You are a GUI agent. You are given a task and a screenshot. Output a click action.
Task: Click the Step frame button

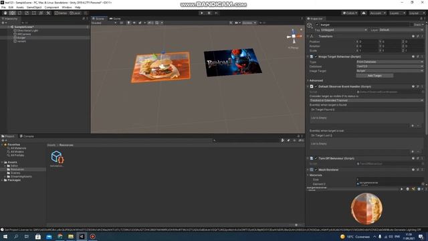[216, 13]
